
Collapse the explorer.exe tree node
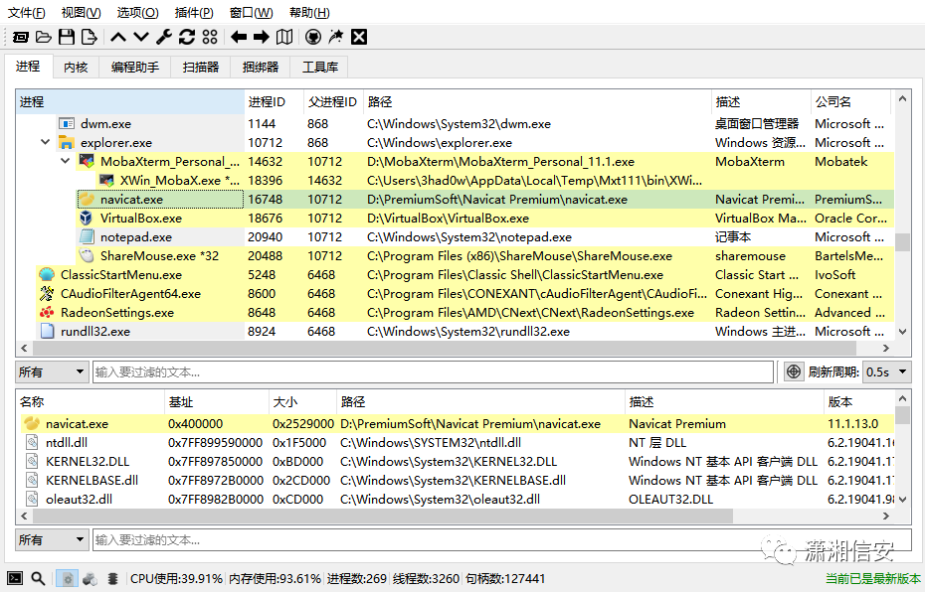pos(45,142)
